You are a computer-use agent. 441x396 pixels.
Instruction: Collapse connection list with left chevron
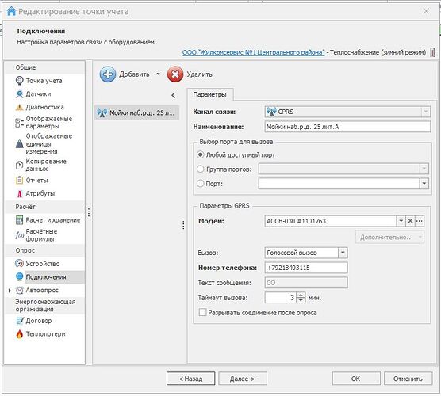173,95
